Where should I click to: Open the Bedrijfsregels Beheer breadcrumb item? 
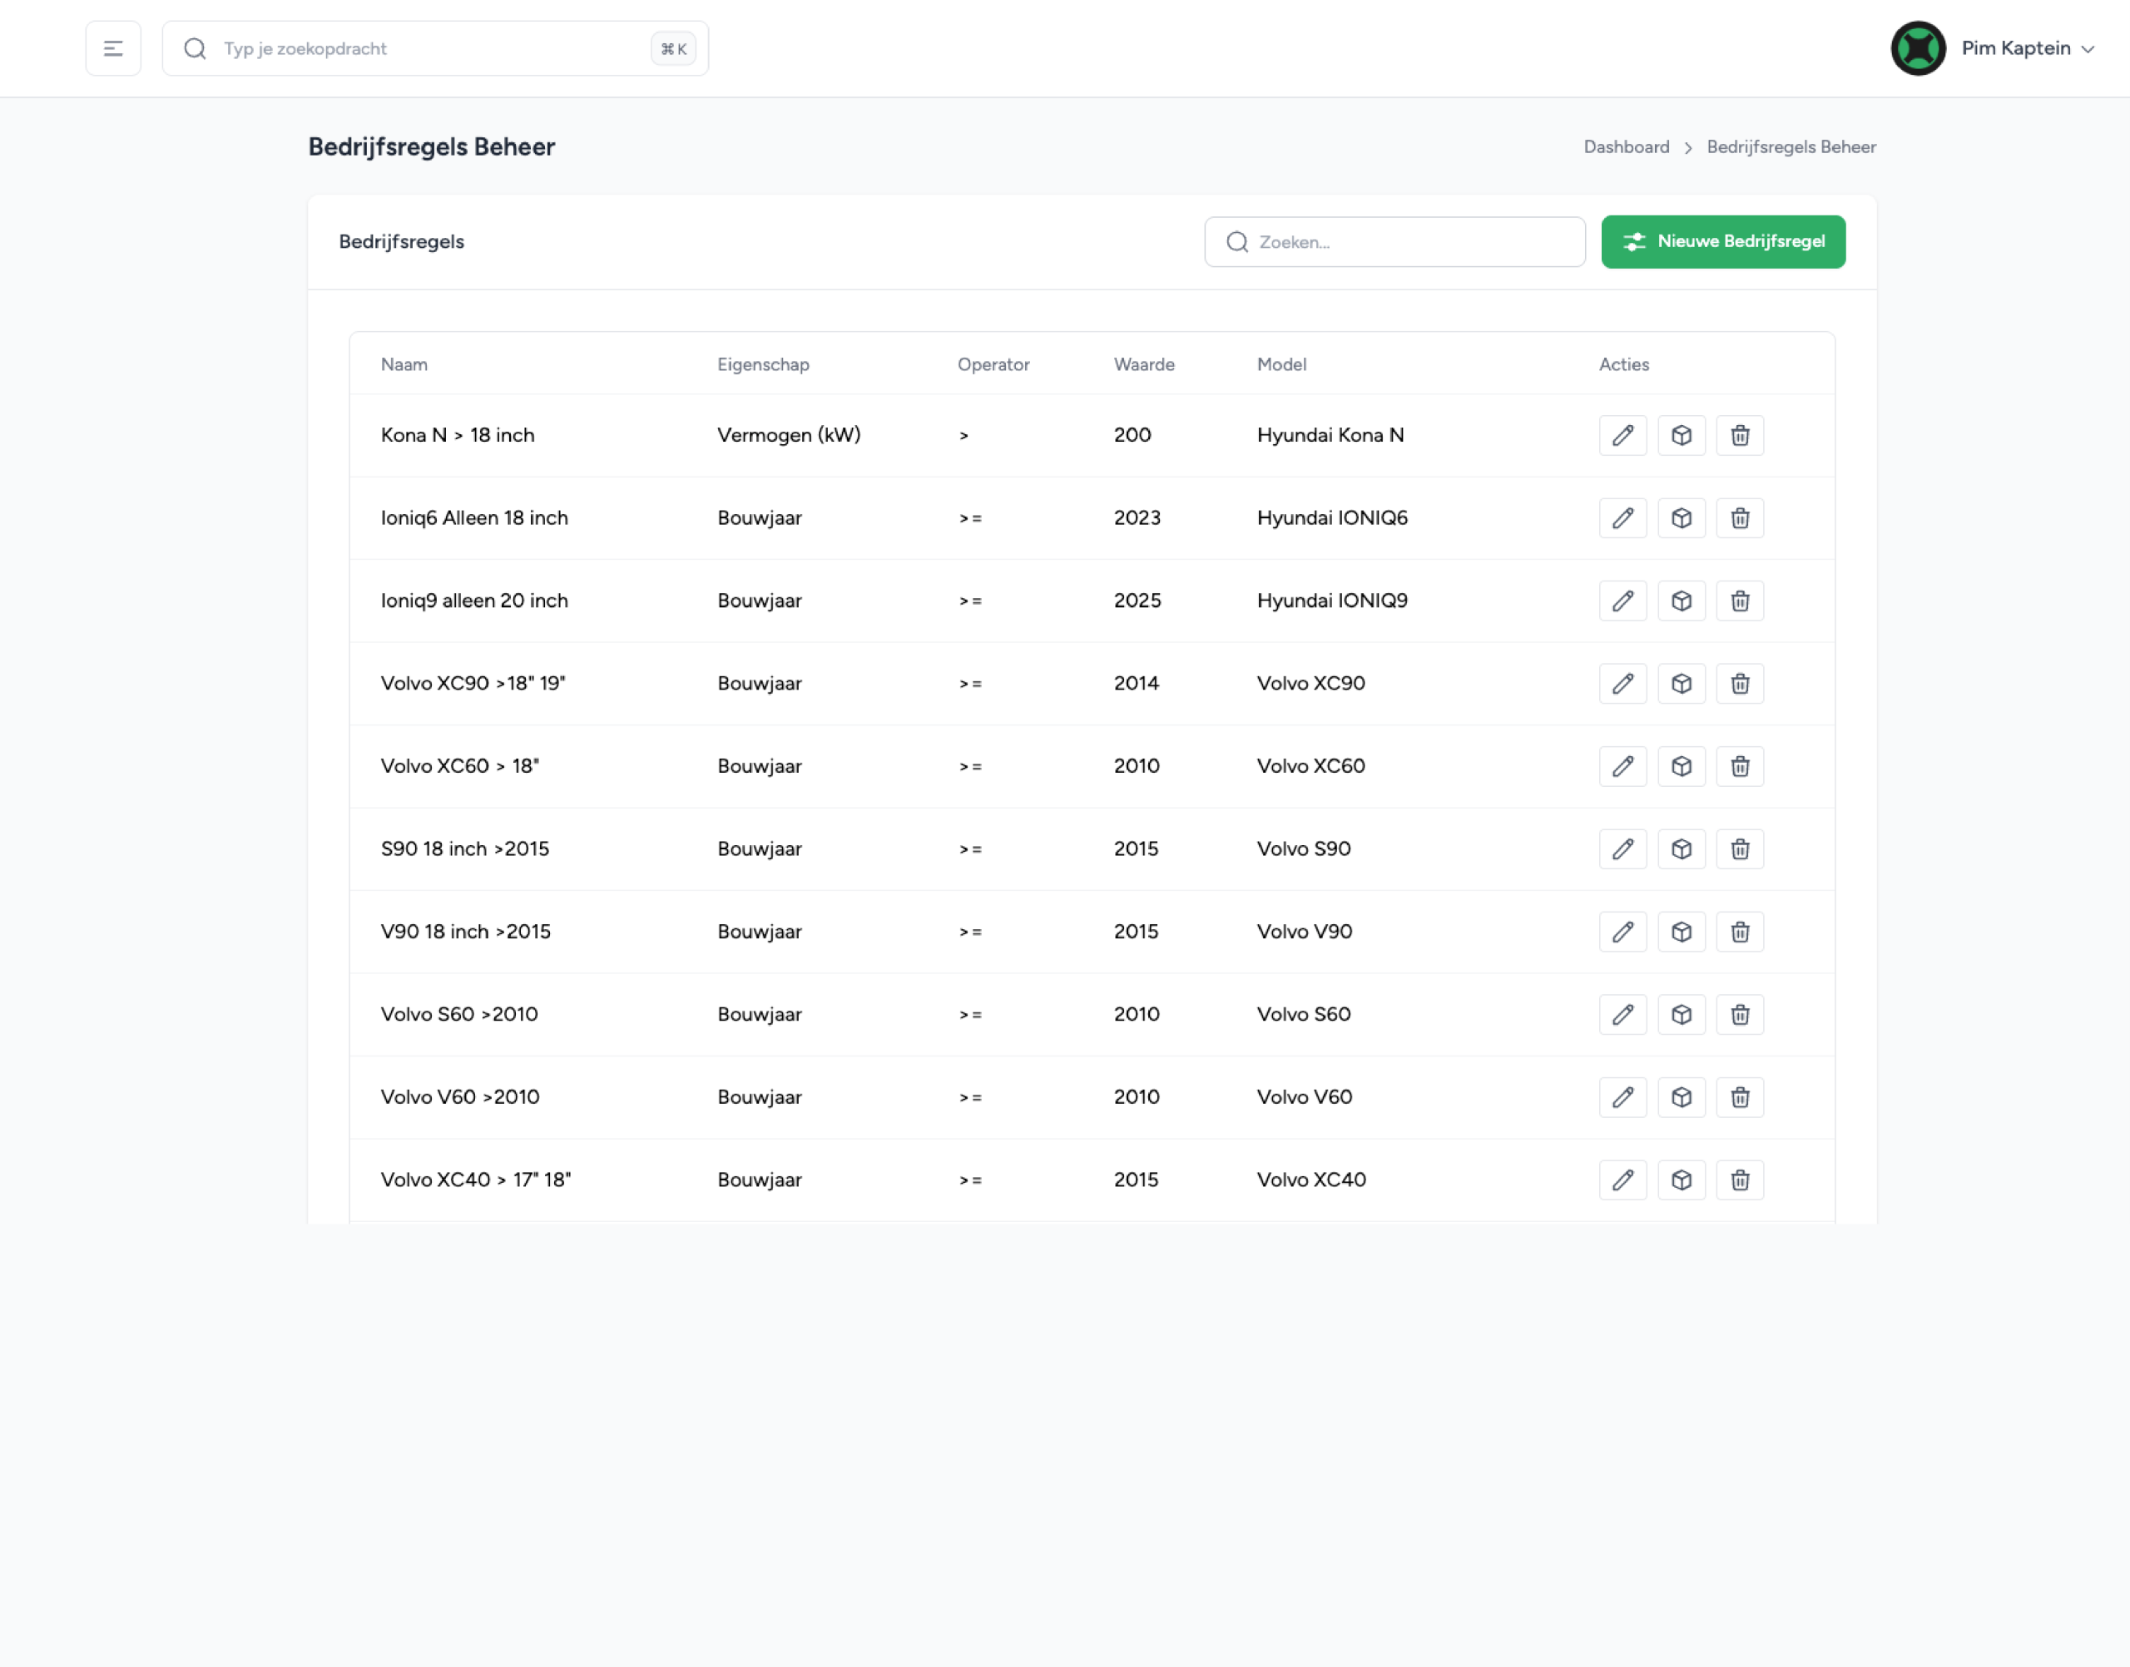[x=1791, y=147]
